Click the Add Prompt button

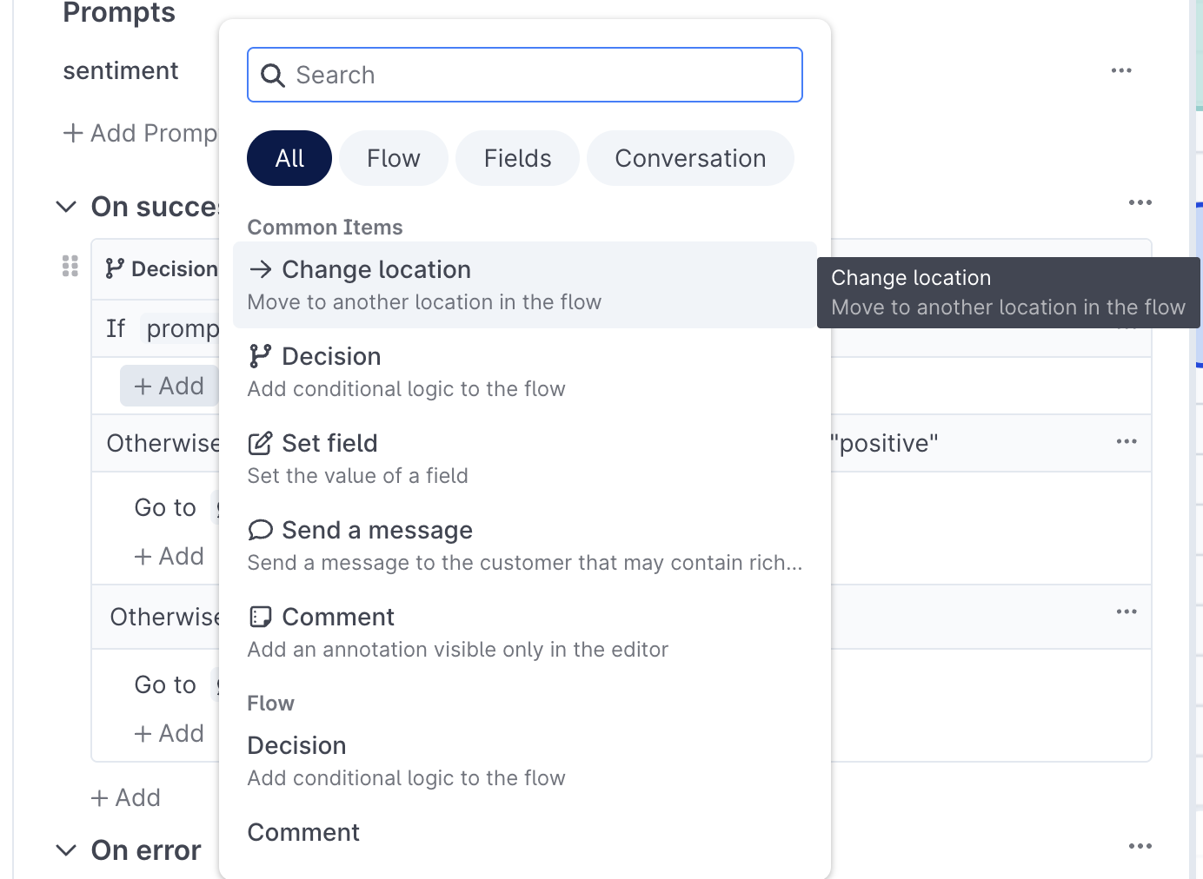[x=140, y=133]
